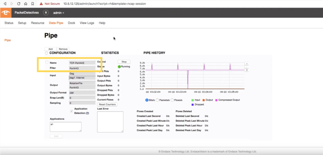
Task: Select the Packets/s radio button
Action: click(x=157, y=100)
